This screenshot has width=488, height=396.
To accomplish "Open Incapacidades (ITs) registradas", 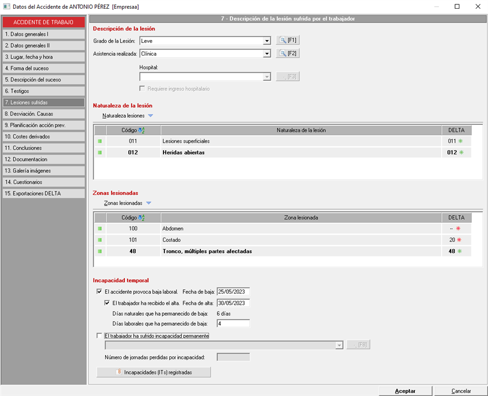I will (153, 372).
